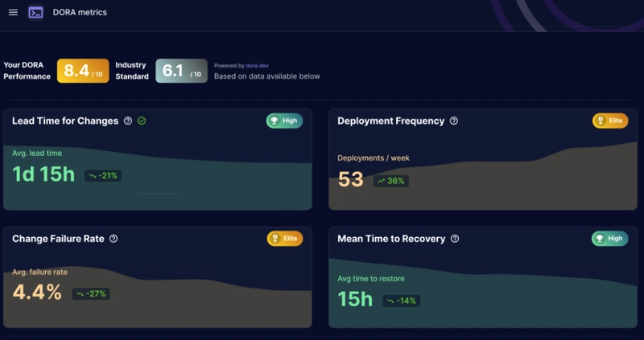Select the Deployment Frequency heading
Screen dimensions: 644x340
click(x=391, y=121)
